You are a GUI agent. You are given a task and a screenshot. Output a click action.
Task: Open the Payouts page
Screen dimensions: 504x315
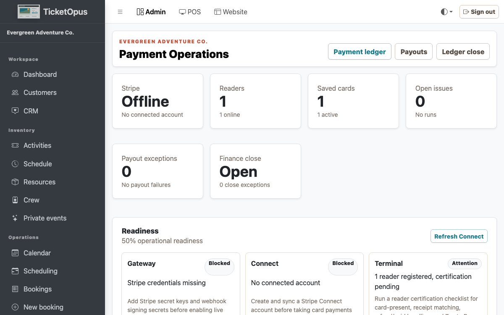[414, 52]
